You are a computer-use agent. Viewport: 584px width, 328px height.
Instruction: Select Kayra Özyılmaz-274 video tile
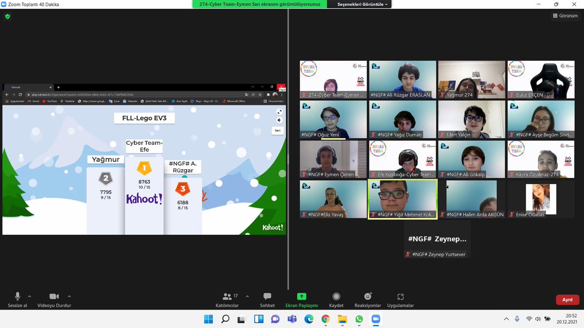pos(541,159)
